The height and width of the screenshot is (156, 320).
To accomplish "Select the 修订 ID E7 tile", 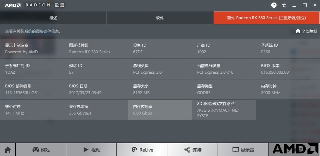I will tap(96, 69).
